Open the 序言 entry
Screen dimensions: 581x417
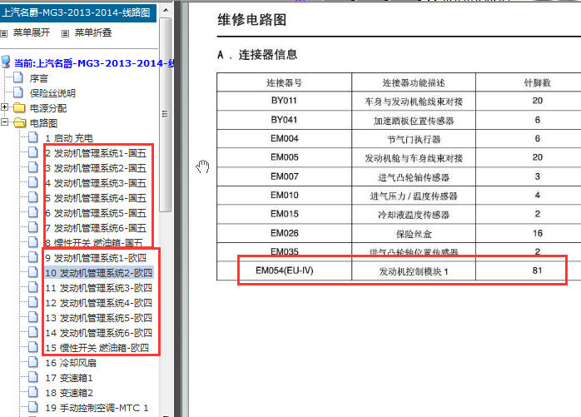pyautogui.click(x=38, y=78)
